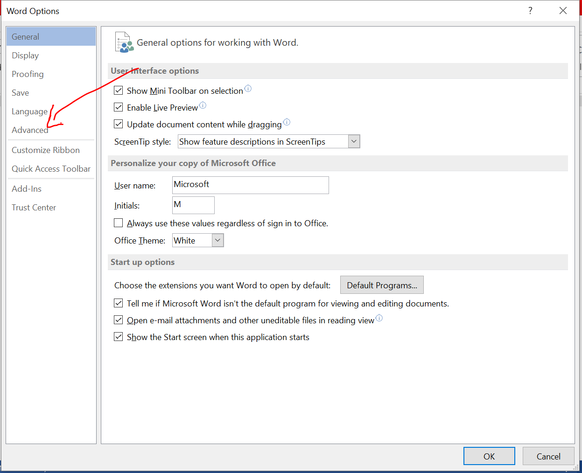Screen dimensions: 582x473
Task: Uncheck Show the Start screen on startup
Action: point(119,337)
